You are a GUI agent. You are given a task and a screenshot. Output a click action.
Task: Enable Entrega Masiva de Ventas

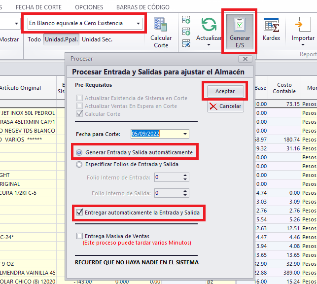(x=79, y=236)
